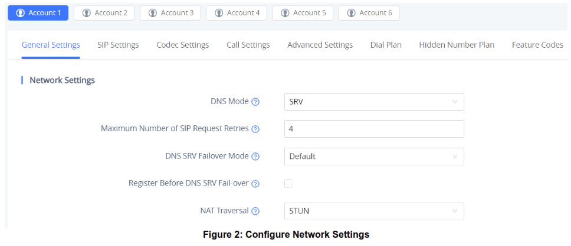Choose the Account 4 label text
This screenshot has height=246, width=571.
click(244, 13)
